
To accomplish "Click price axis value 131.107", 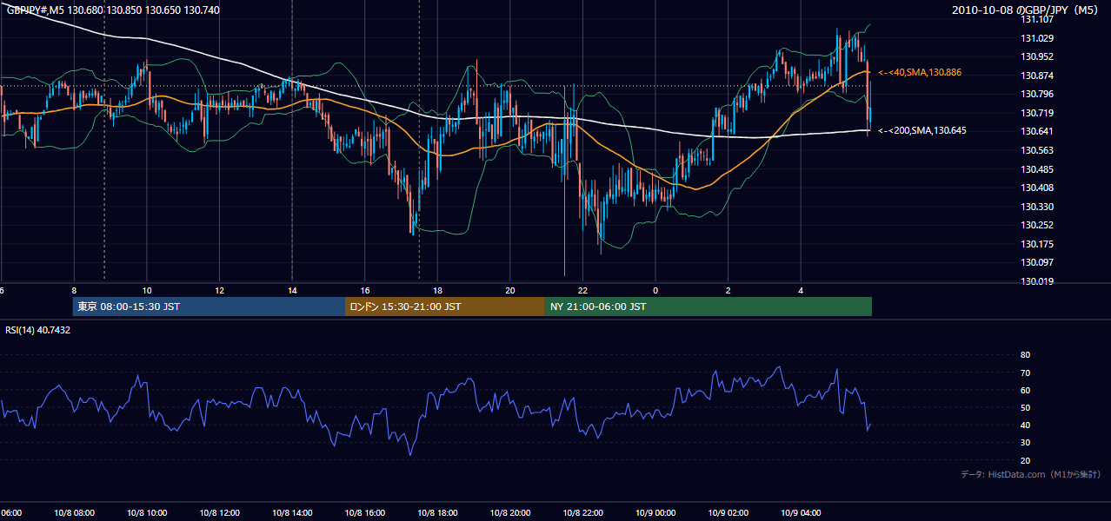I will point(1036,19).
